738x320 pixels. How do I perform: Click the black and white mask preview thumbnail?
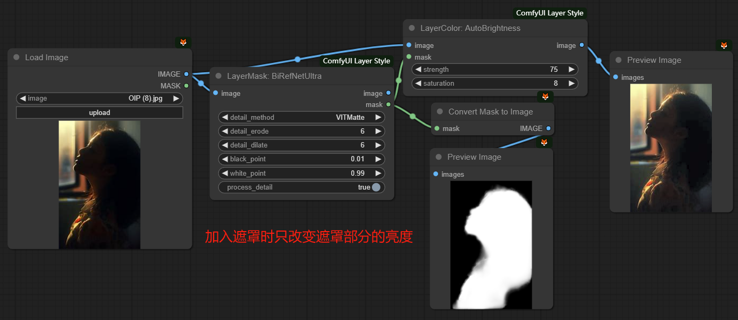click(x=491, y=244)
